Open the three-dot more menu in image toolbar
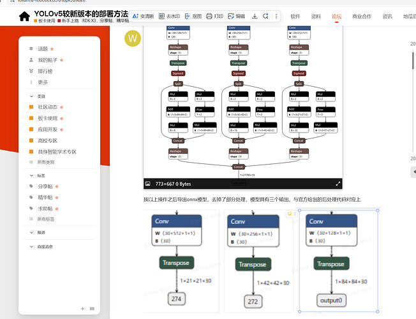The width and height of the screenshot is (416, 319). (276, 16)
